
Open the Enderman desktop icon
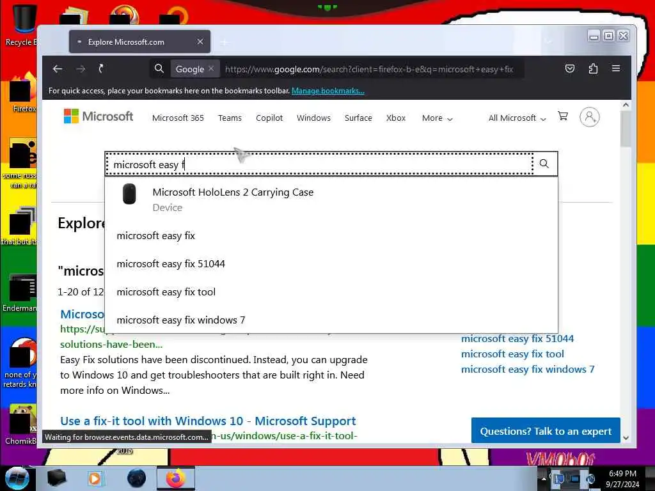coord(21,292)
